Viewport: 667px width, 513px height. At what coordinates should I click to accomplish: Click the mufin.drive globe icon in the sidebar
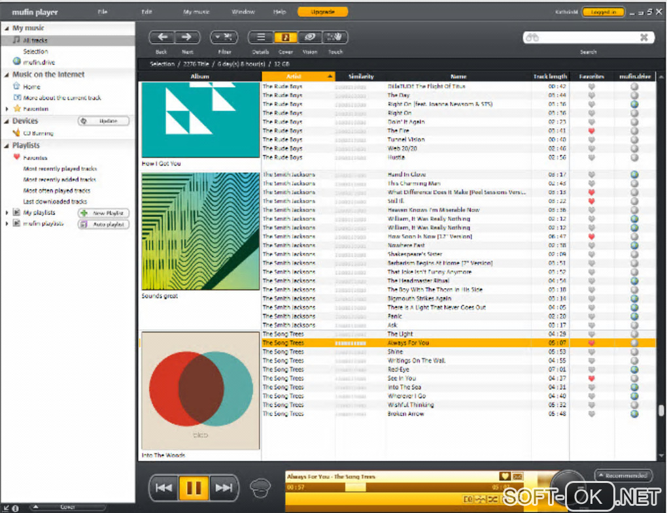(17, 61)
